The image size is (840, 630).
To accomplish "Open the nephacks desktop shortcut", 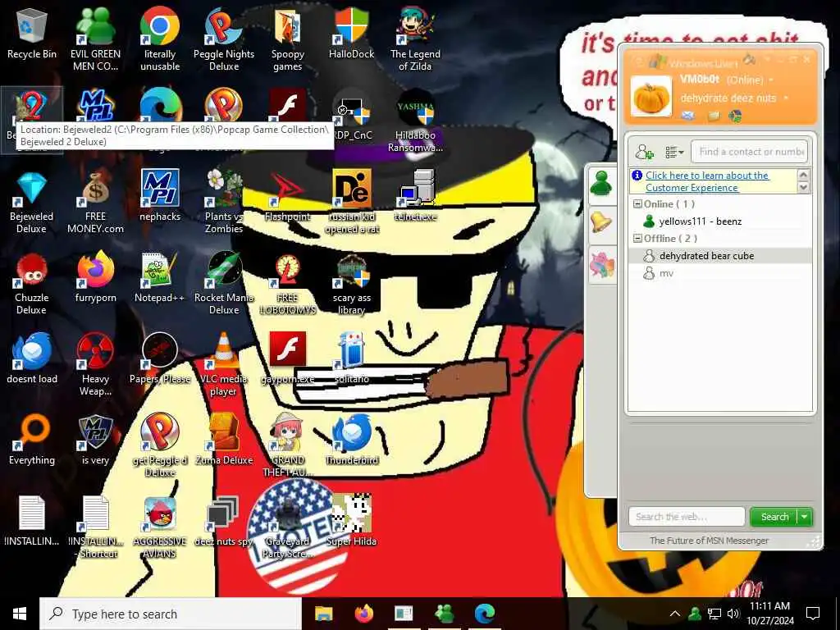I will pos(160,195).
